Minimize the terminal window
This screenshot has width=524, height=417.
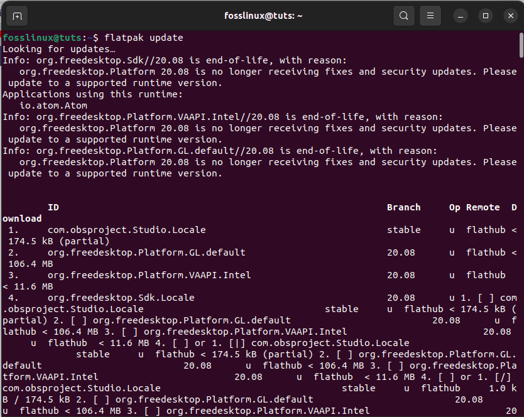(x=461, y=15)
